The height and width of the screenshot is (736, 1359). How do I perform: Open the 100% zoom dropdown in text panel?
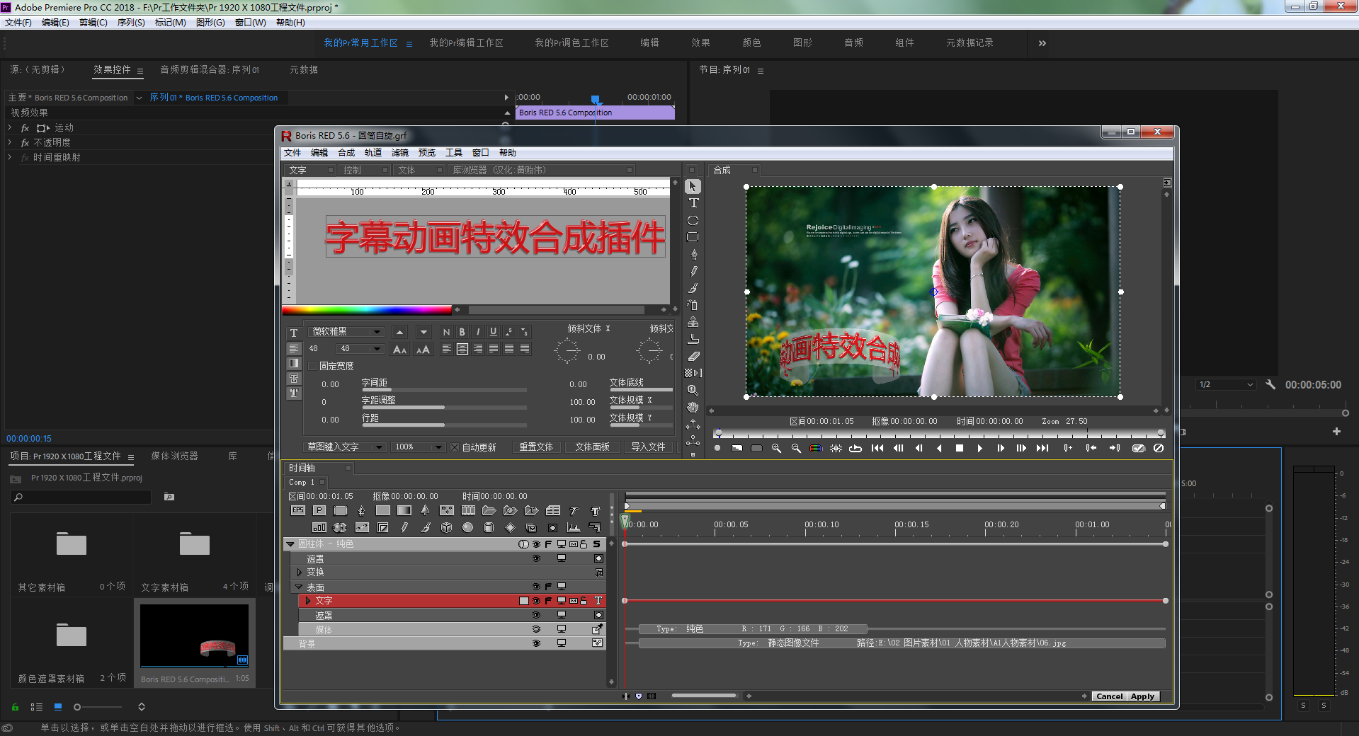click(418, 447)
